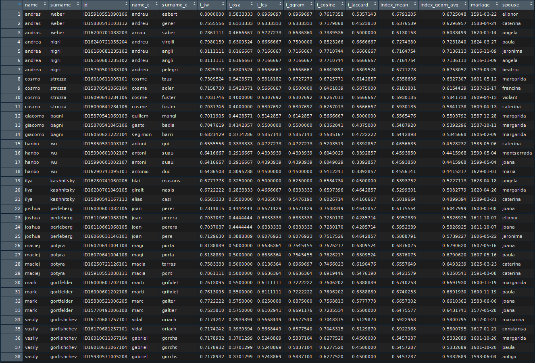
Task: Select the i_cosine value 0.8523266
Action: 331,42
